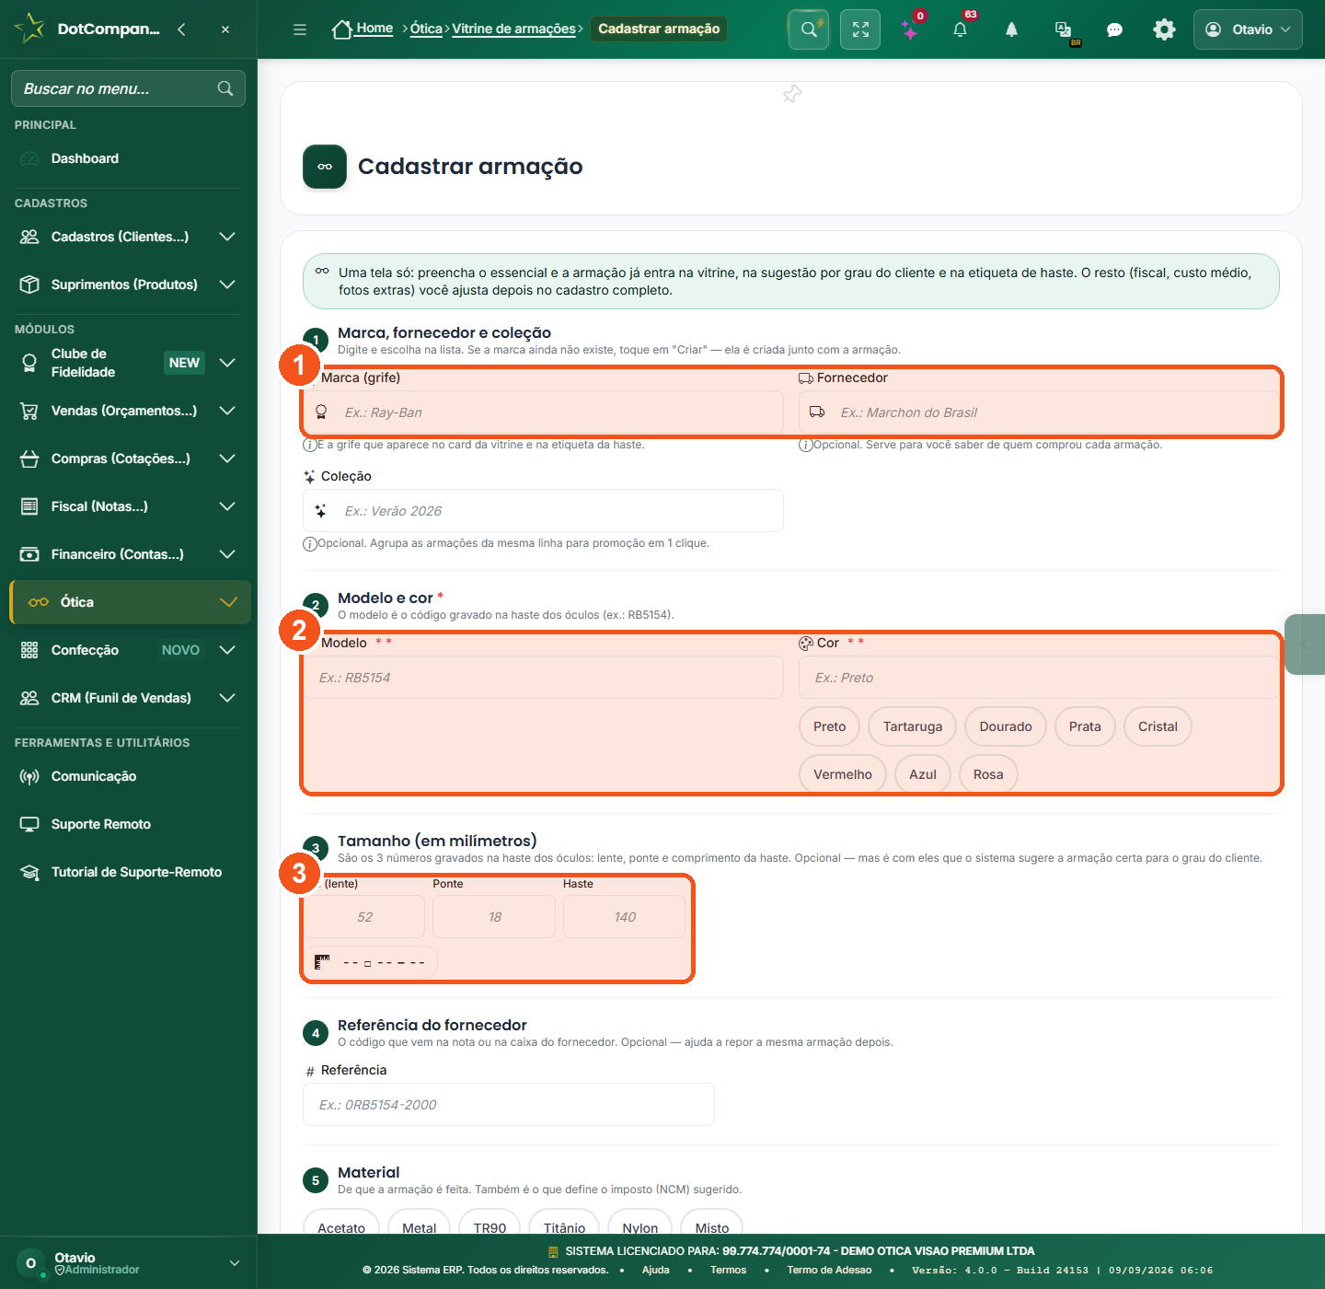Expand the Cadastros (Clientes...) menu
This screenshot has height=1289, width=1325.
[x=129, y=237]
